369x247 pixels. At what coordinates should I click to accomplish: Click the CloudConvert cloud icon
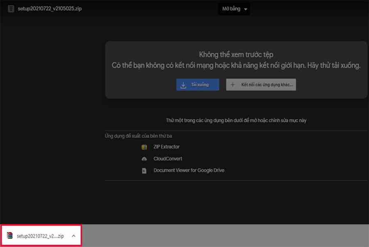[144, 159]
